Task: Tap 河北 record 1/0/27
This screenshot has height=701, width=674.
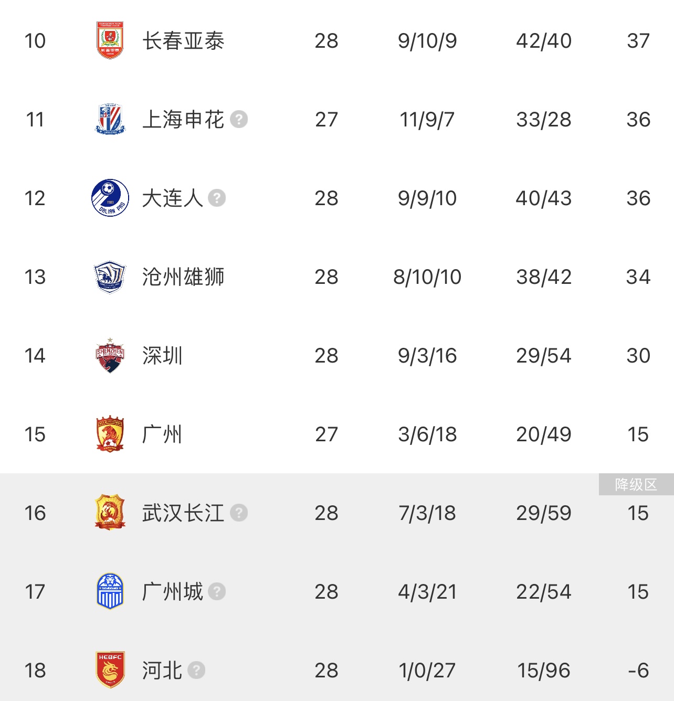Action: pos(427,671)
